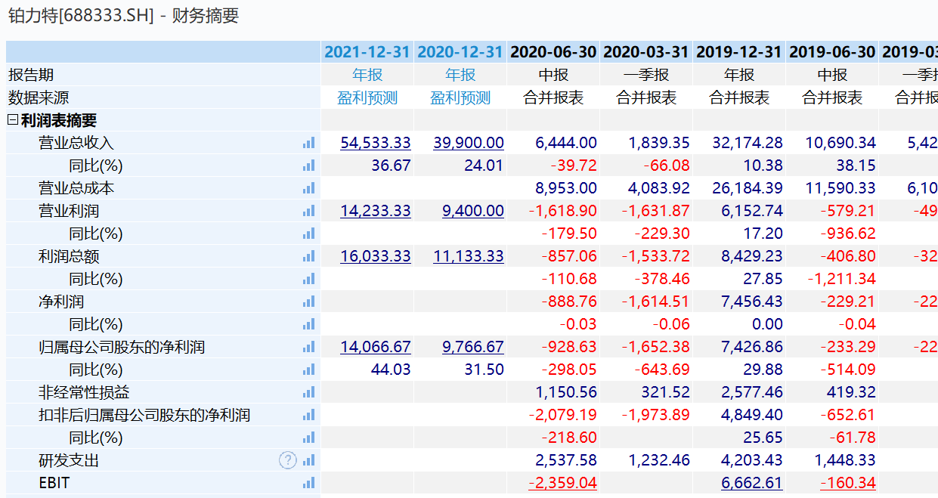Select the 2021-12-31 column header
Screen dimensions: 938x498
click(367, 52)
